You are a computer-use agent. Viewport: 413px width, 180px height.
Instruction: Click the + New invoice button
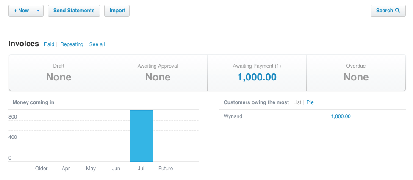(x=21, y=11)
